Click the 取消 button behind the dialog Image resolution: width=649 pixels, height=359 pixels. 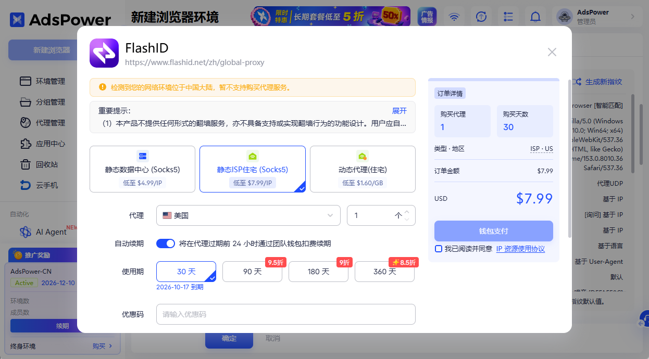273,339
